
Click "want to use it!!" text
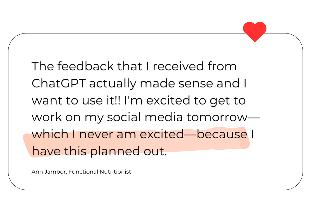click(x=76, y=100)
